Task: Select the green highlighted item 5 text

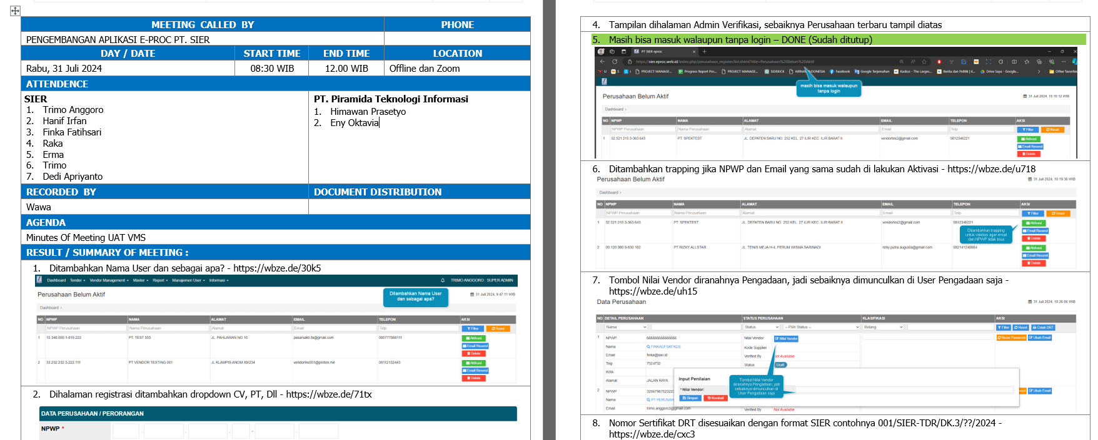Action: 740,40
